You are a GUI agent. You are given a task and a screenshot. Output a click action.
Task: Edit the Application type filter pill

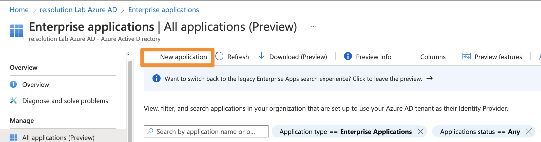click(345, 132)
